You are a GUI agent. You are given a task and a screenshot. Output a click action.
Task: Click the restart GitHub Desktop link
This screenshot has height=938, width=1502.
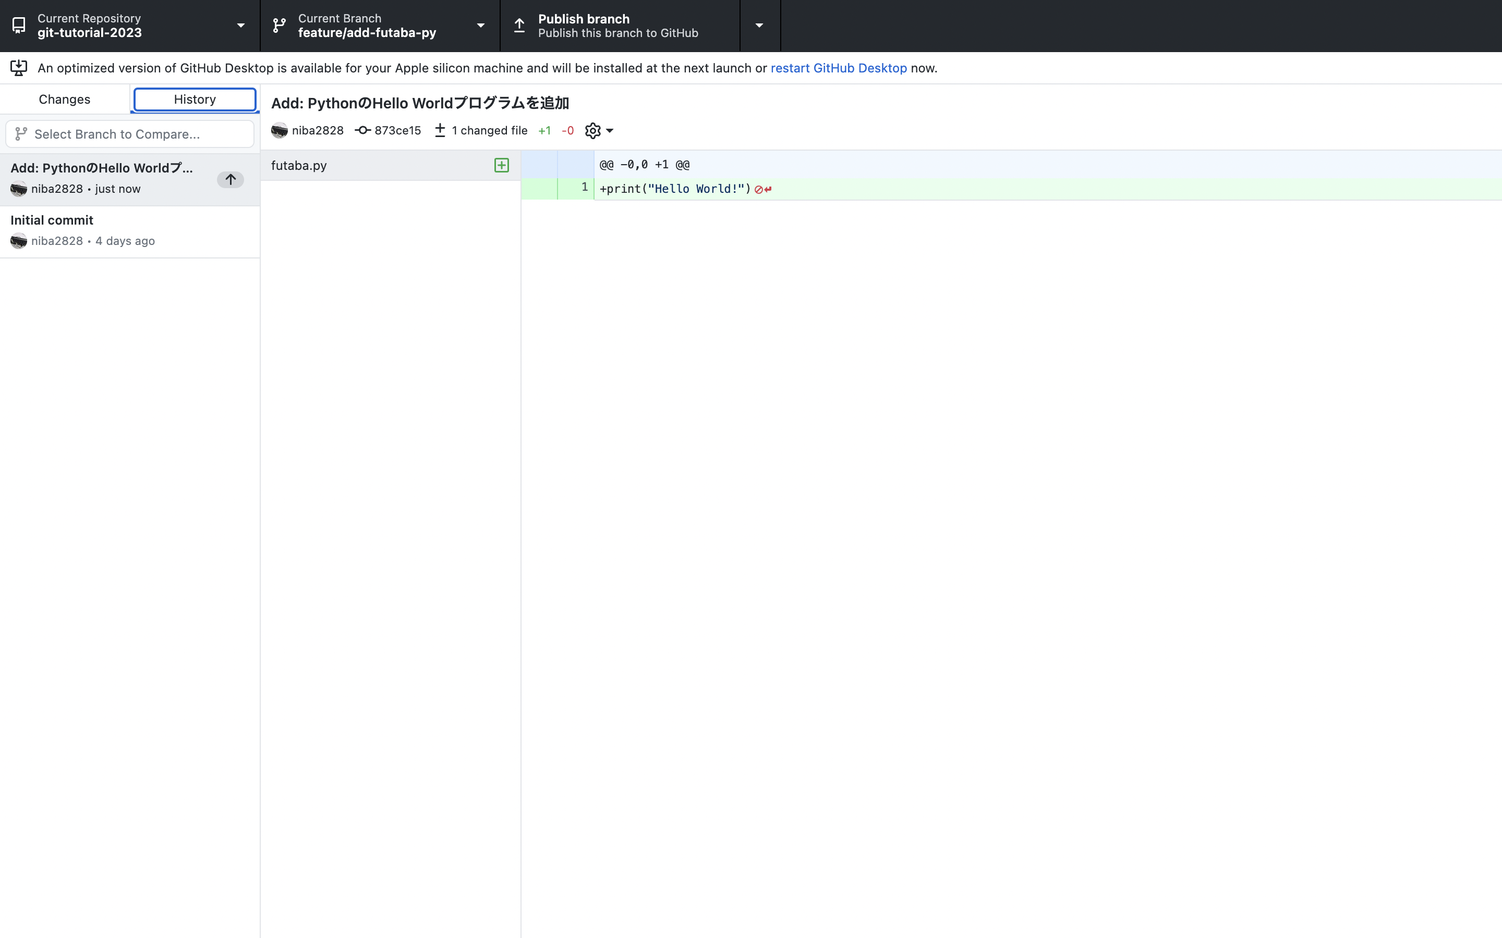tap(839, 68)
